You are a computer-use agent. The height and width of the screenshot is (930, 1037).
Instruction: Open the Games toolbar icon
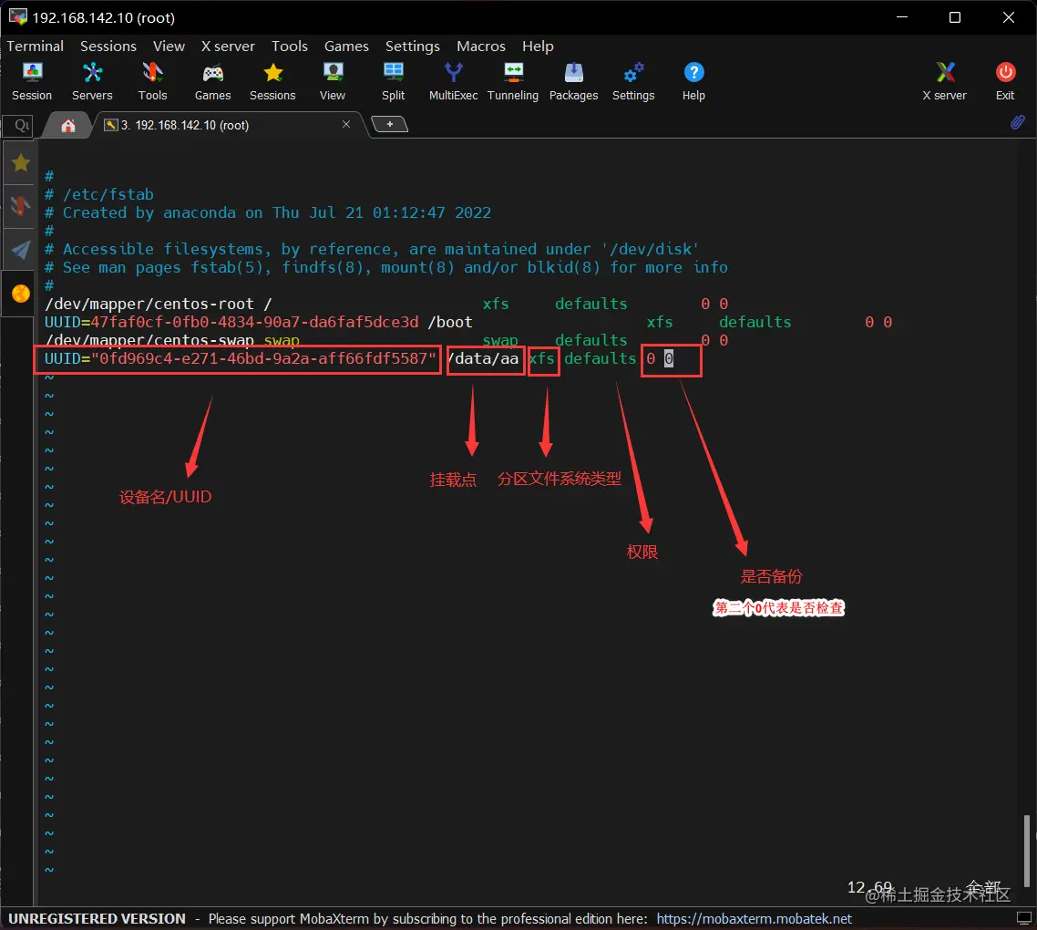pyautogui.click(x=212, y=81)
